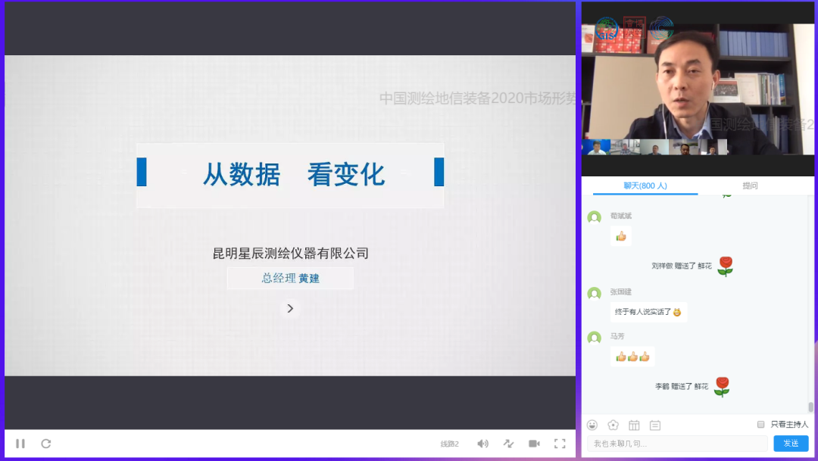Viewport: 818px width, 461px height.
Task: Toggle the camera video icon
Action: pos(534,444)
